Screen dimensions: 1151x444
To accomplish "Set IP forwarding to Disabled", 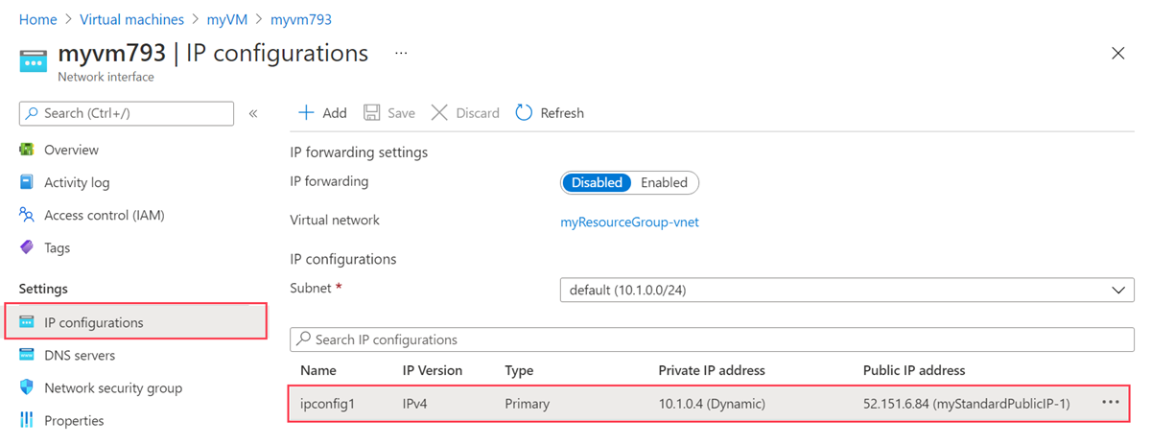I will 597,182.
